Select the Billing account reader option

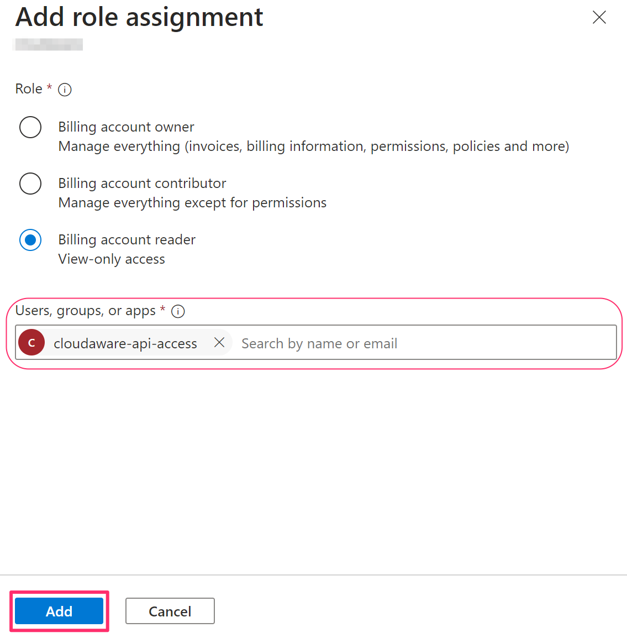click(30, 240)
